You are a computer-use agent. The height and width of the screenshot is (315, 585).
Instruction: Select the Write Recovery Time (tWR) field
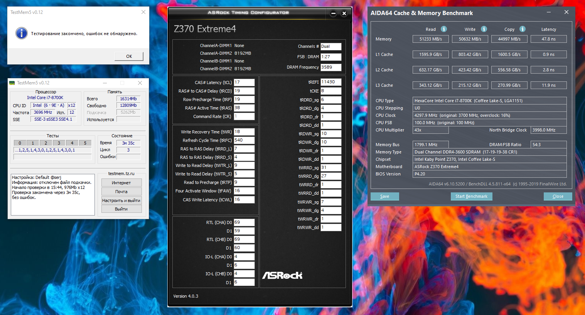[244, 132]
